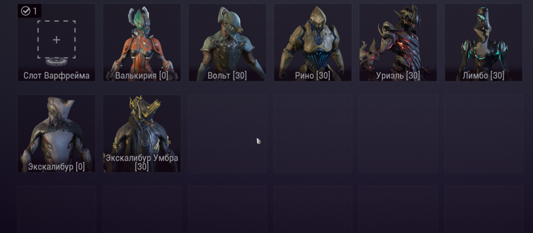Select lowest empty slot in Рино's column

click(313, 209)
